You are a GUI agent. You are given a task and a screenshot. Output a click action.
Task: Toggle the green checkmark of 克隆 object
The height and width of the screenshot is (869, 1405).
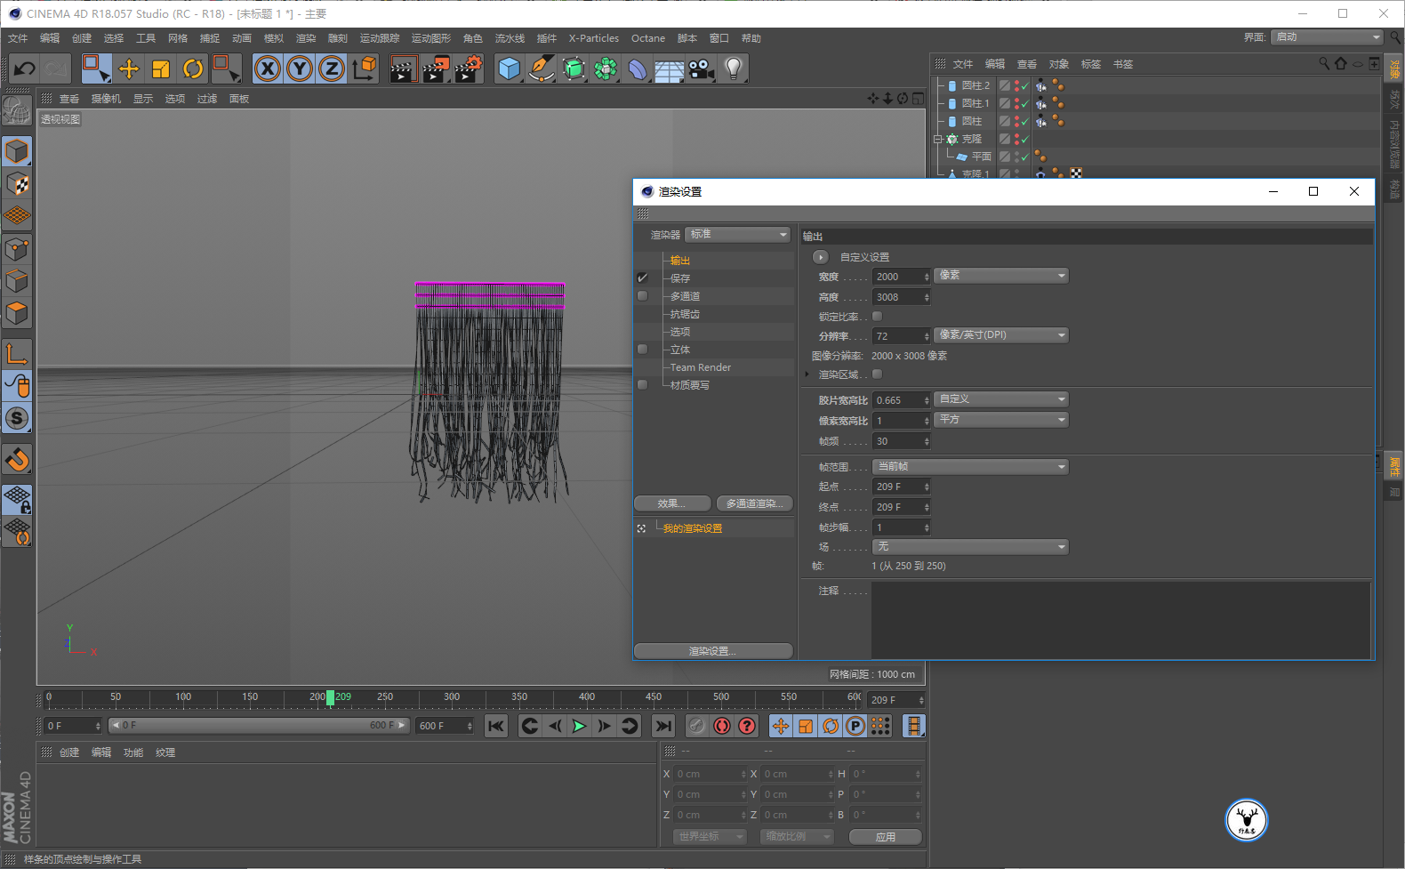coord(1024,140)
